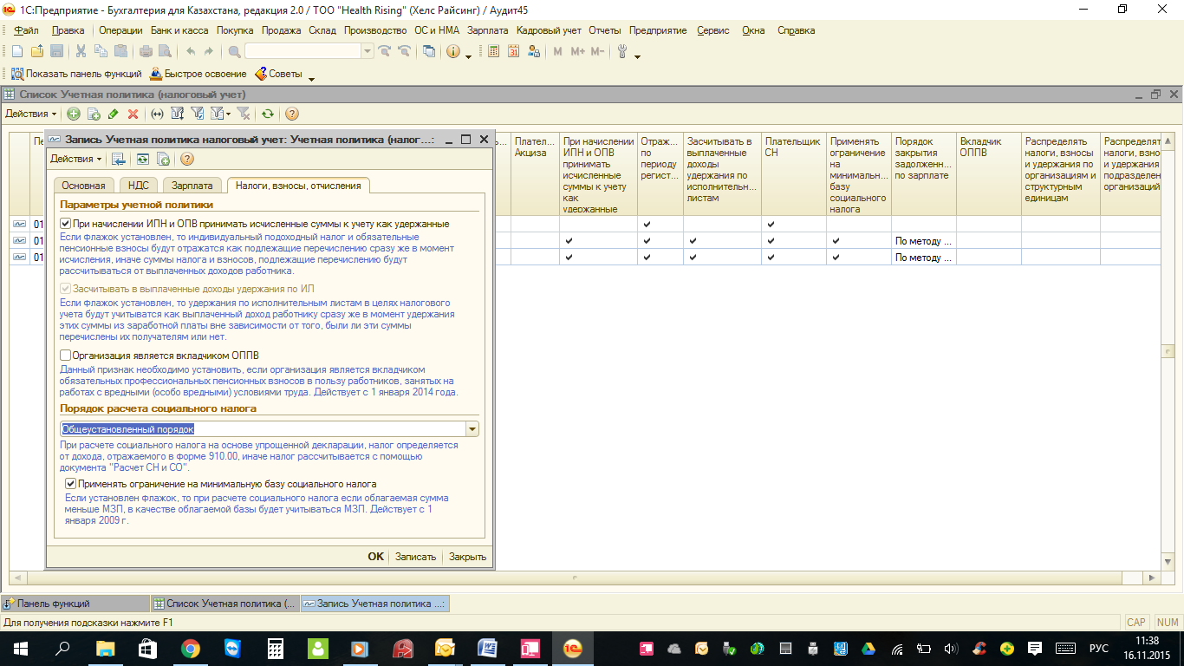The height and width of the screenshot is (666, 1184).
Task: Open the Windows list icon in toolbar
Action: tap(429, 51)
